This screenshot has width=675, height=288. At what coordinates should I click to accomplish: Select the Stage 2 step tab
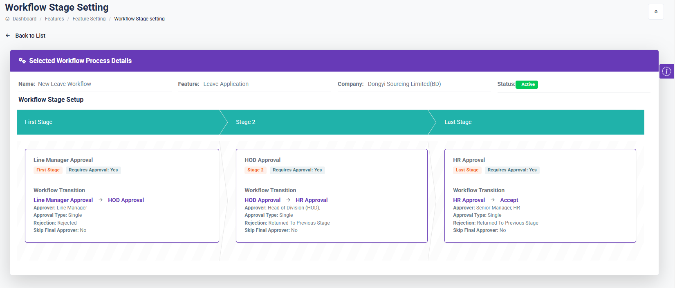coord(245,122)
